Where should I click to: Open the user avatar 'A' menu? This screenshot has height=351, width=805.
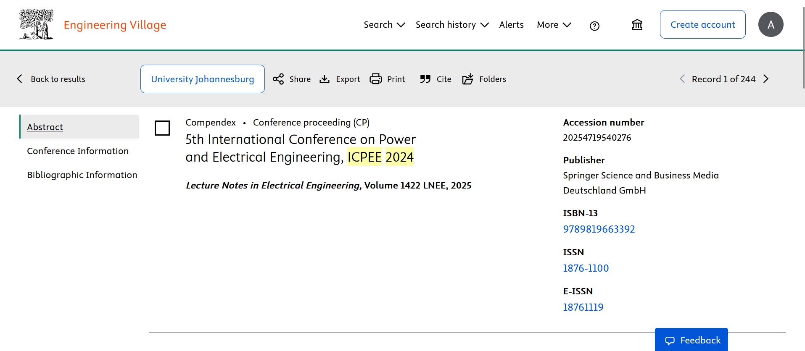click(771, 24)
